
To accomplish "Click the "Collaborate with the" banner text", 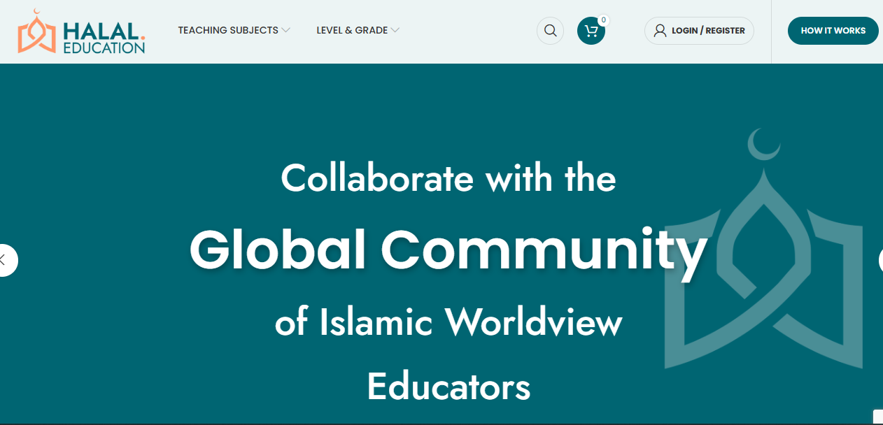I will coord(448,178).
